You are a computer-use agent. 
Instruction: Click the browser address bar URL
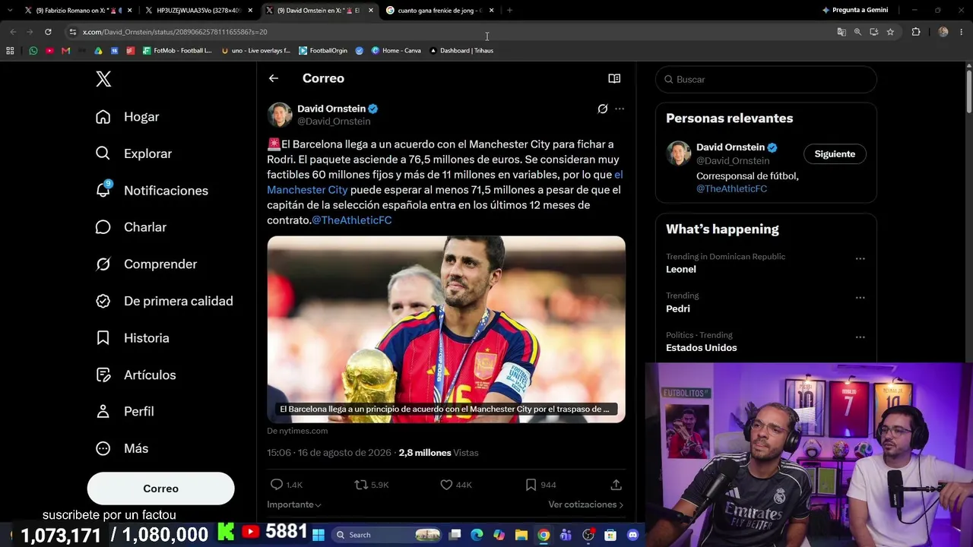click(x=175, y=32)
